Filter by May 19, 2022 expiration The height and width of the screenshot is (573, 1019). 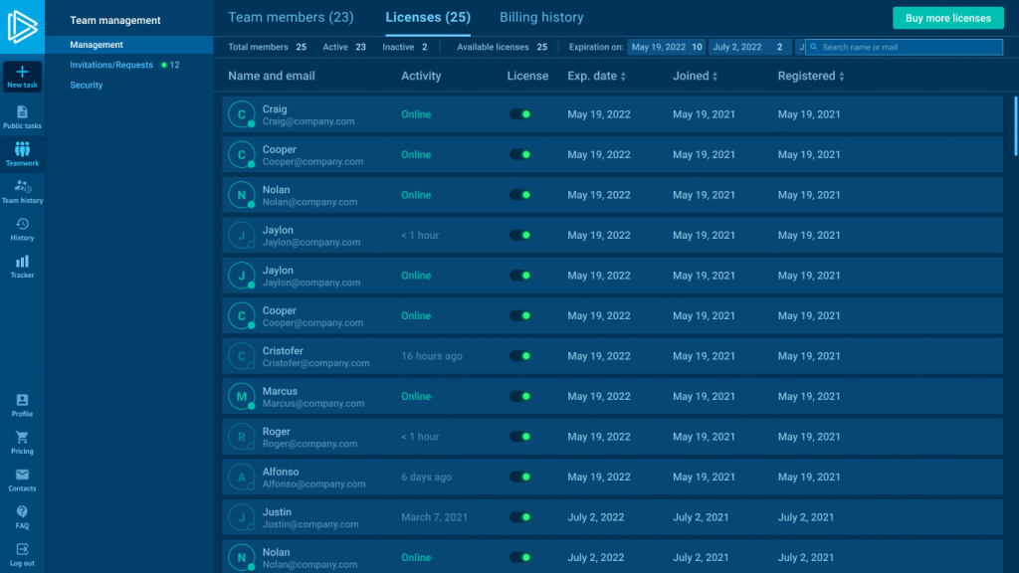point(666,47)
